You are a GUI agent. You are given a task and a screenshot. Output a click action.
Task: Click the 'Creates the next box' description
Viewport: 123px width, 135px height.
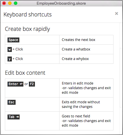click(x=79, y=40)
